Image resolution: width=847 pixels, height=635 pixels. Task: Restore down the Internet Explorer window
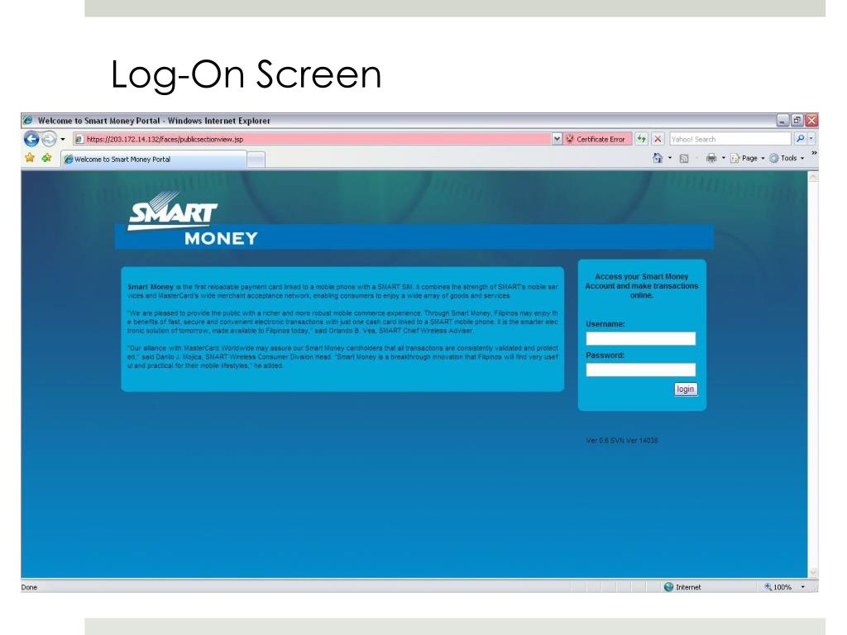pyautogui.click(x=797, y=121)
